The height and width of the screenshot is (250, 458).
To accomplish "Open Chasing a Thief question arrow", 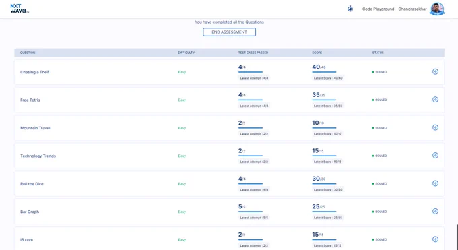I will 435,71.
